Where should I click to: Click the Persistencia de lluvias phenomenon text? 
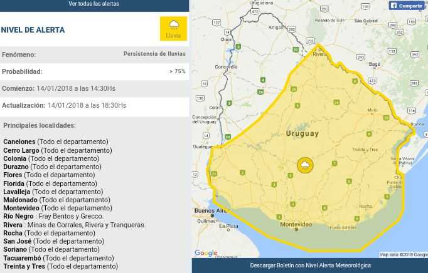[x=154, y=54]
